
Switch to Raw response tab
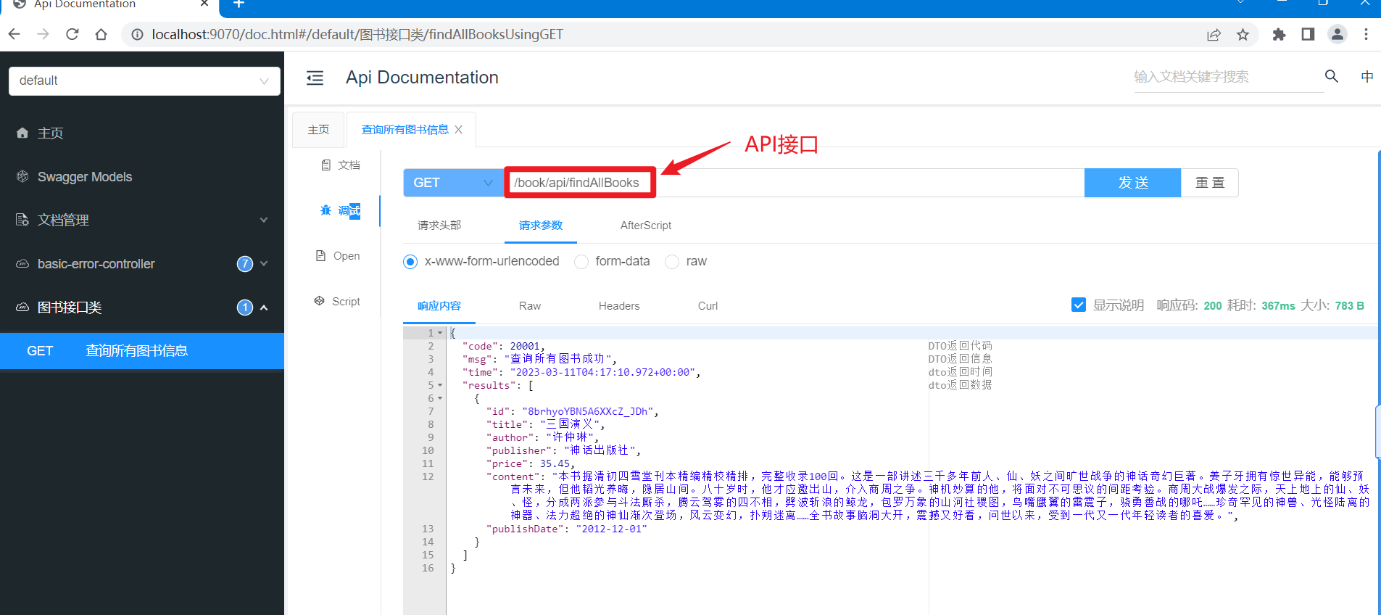tap(530, 306)
